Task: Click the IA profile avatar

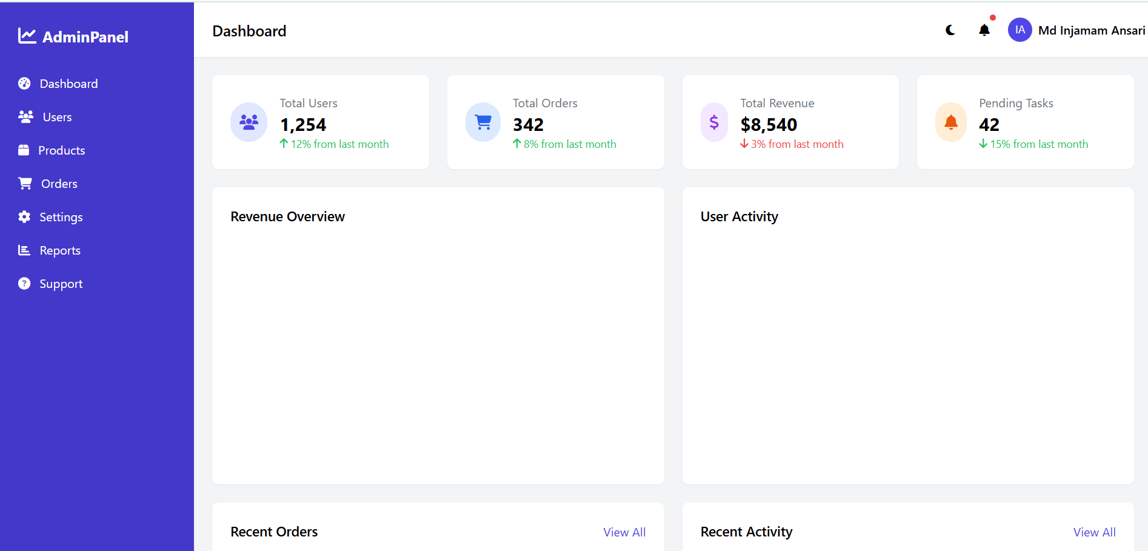Action: click(x=1020, y=30)
